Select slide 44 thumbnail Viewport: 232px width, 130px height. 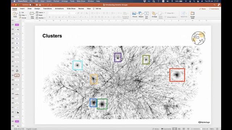17,121
